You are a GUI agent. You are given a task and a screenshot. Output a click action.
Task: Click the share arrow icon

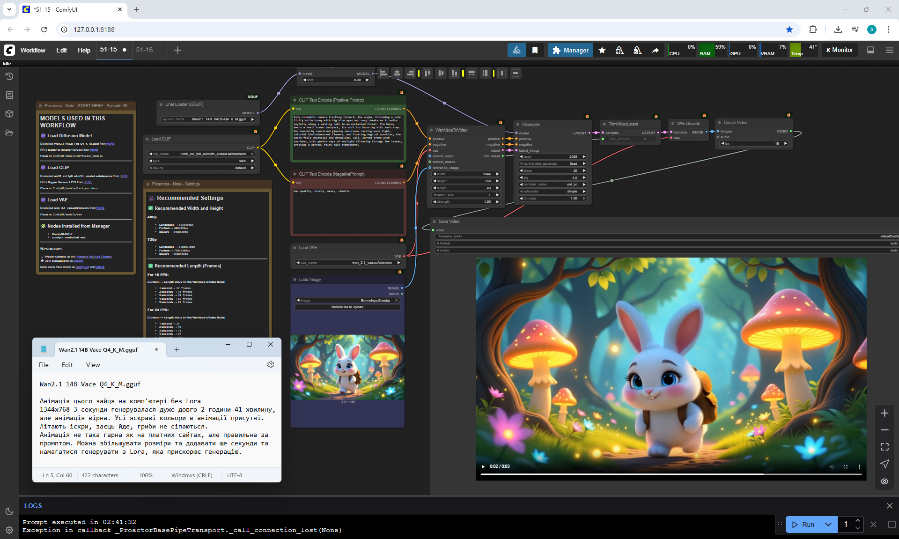click(655, 50)
